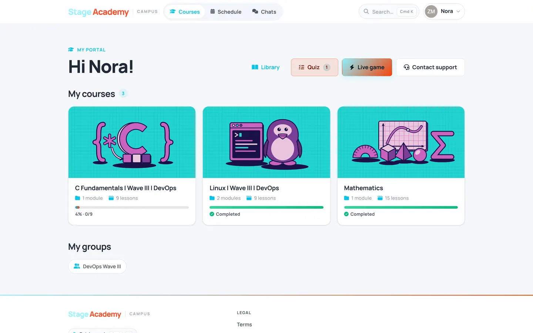The image size is (533, 333).
Task: Click the people icon in DevOps Wave III chip
Action: pos(77,266)
